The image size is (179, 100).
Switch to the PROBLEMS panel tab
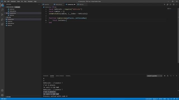[x=46, y=76]
